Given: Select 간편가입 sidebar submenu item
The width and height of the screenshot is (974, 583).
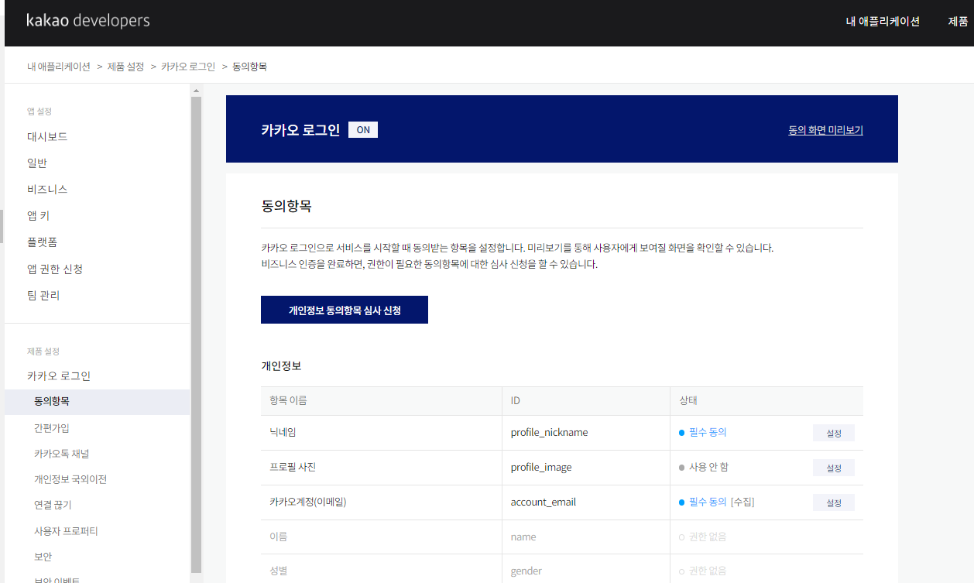Looking at the screenshot, I should (52, 427).
